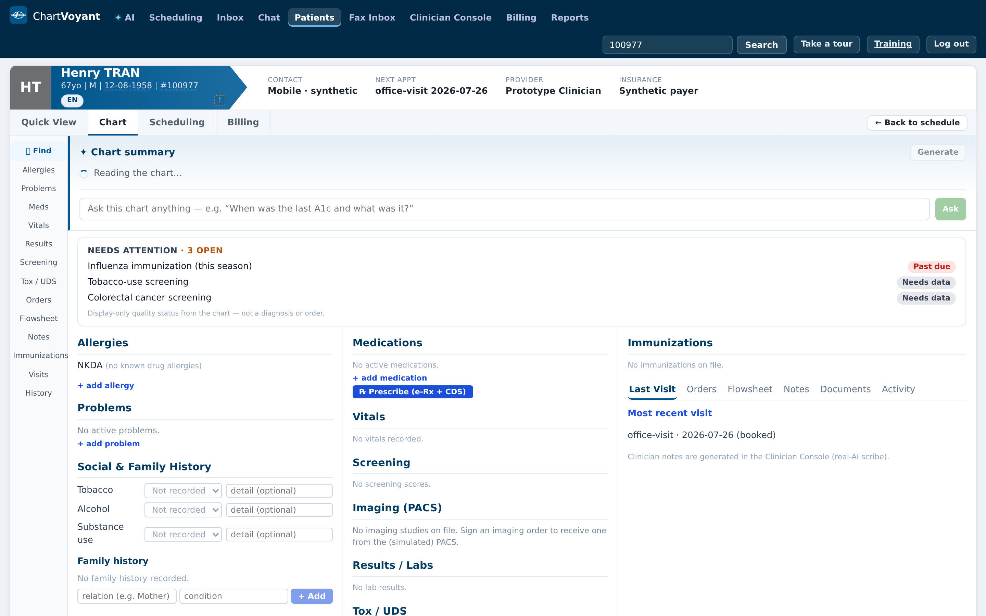The height and width of the screenshot is (616, 986).
Task: Jump to Allergies in sidebar
Action: (x=39, y=170)
